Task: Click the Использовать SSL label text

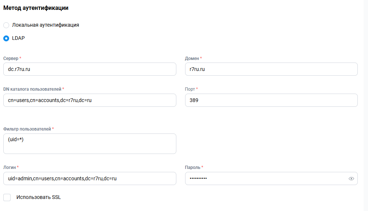Action: 38,197
